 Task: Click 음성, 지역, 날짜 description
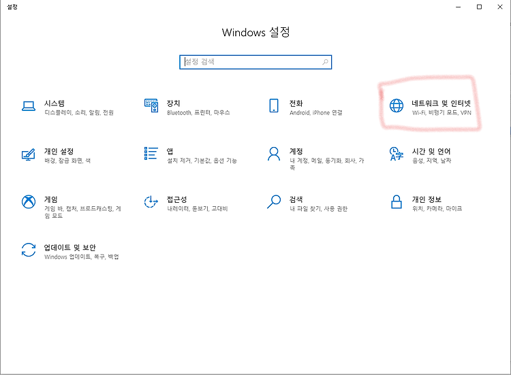(432, 161)
